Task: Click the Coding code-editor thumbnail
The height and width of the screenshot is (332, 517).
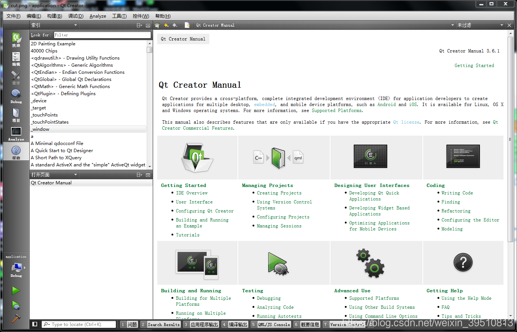Action: [x=463, y=156]
